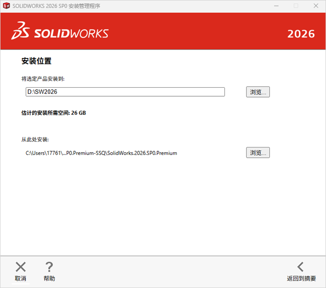Click the 2026 year text in banner
The height and width of the screenshot is (288, 326).
pos(301,34)
